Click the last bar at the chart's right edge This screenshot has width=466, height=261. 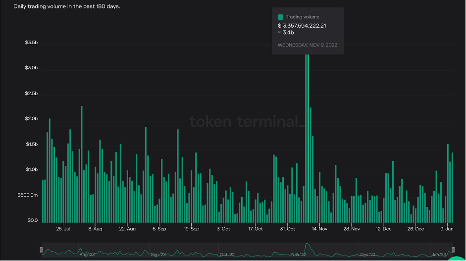(452, 188)
